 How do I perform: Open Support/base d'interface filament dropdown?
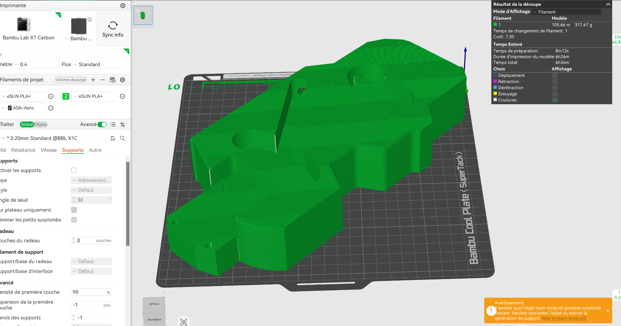click(91, 271)
